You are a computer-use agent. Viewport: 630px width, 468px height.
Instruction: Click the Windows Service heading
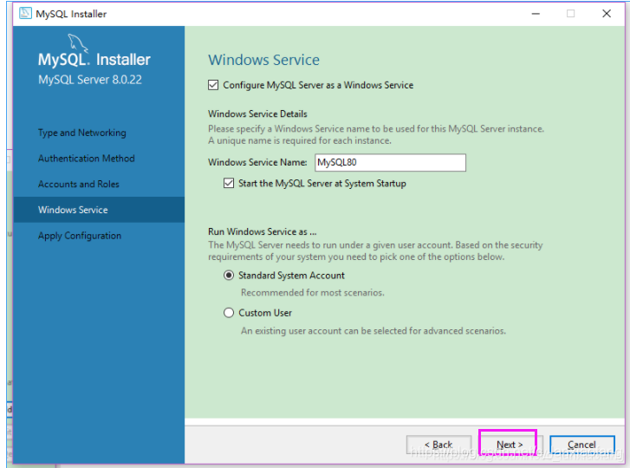(x=264, y=60)
